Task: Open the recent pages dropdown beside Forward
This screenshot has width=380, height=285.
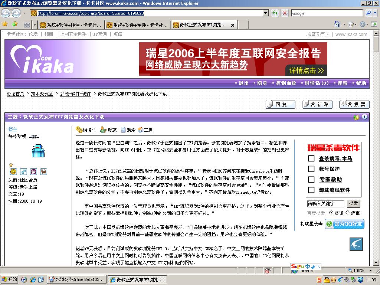Action: (x=24, y=13)
